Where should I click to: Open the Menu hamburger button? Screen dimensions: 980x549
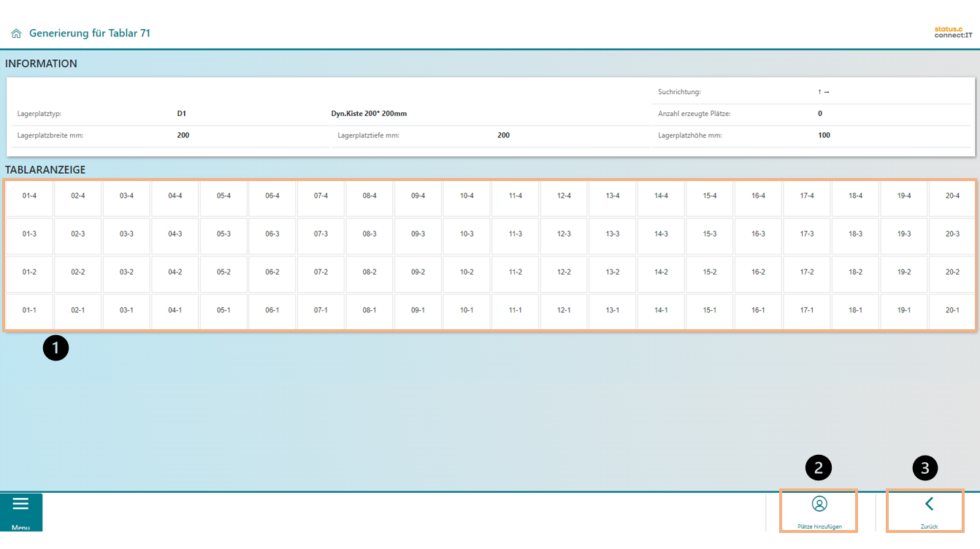[x=20, y=512]
